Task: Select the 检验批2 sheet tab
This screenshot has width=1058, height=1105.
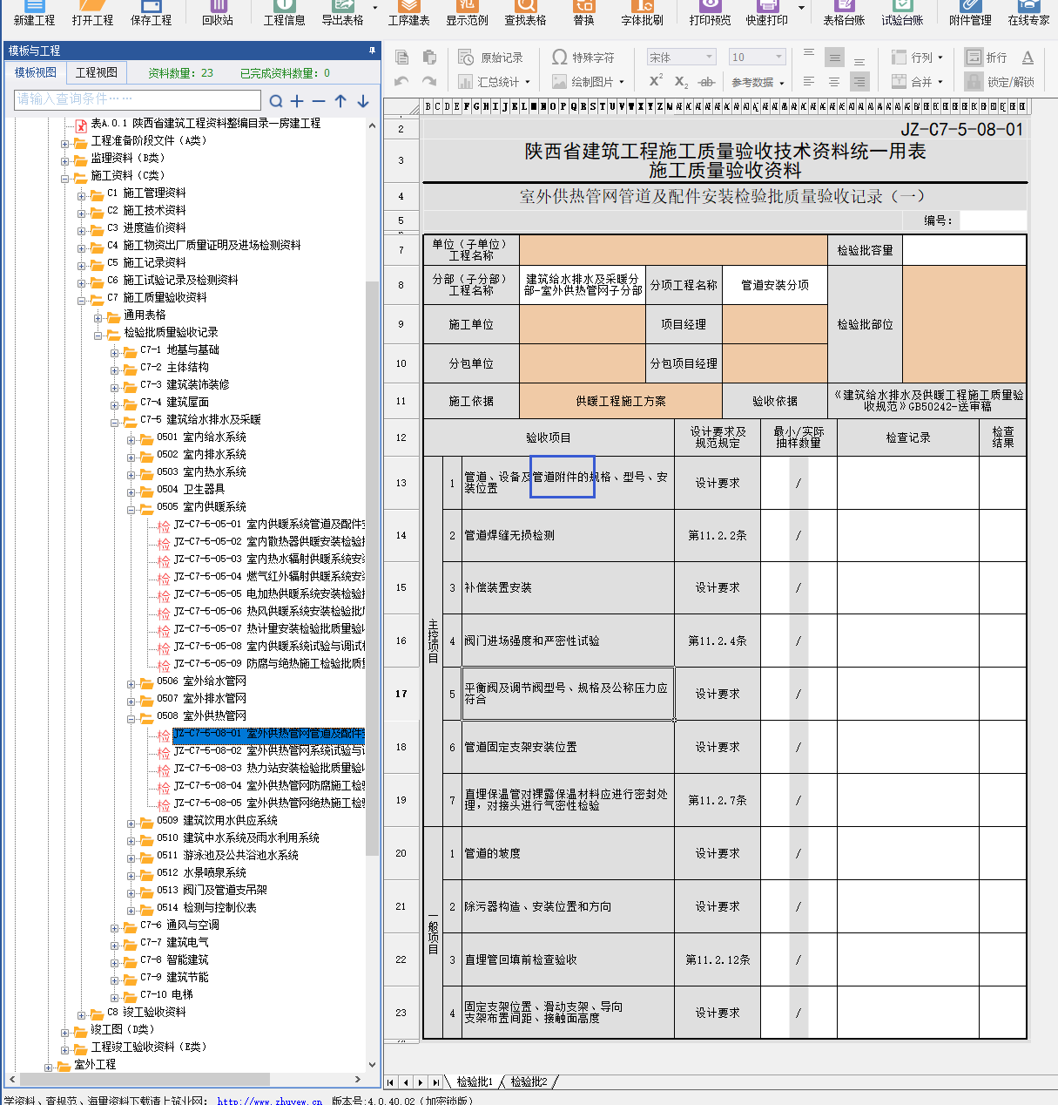Action: (x=529, y=1081)
